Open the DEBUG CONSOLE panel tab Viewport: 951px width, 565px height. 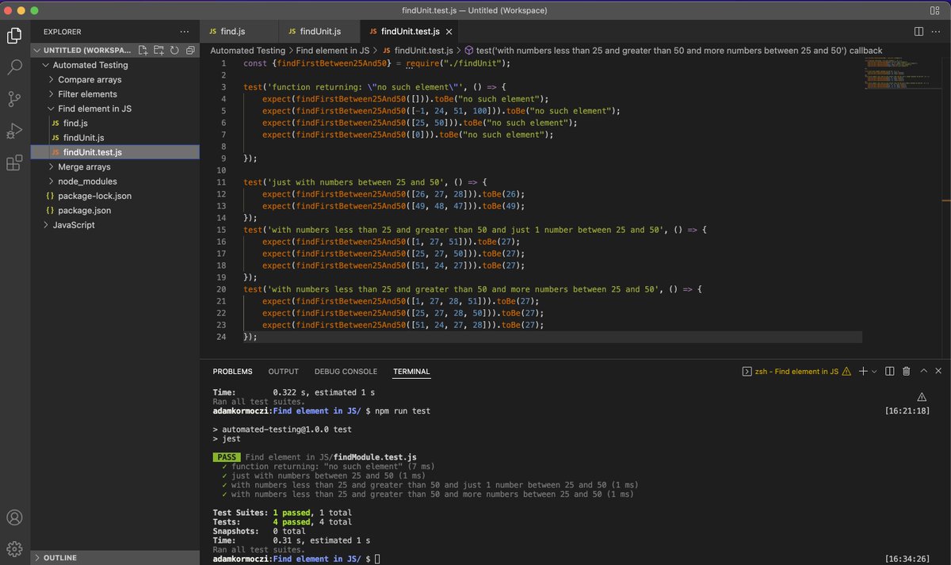pyautogui.click(x=346, y=372)
